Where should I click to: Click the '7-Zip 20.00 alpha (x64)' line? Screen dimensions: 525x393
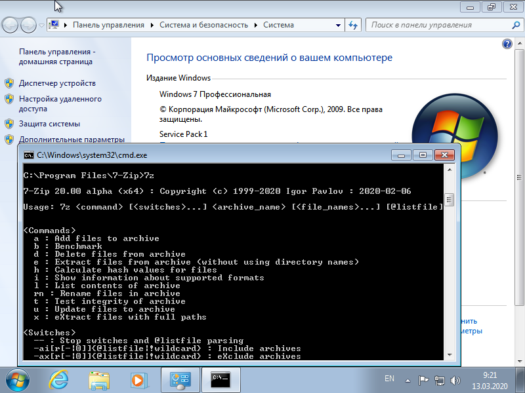coord(217,191)
